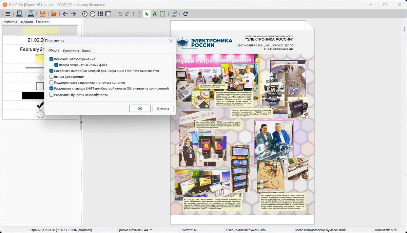The width and height of the screenshot is (407, 233).
Task: Open the Разметка side panel tab
Action: pyautogui.click(x=10, y=22)
